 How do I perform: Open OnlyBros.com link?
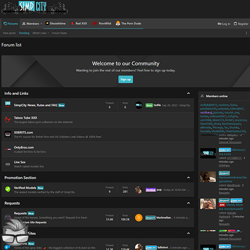[x=24, y=147]
